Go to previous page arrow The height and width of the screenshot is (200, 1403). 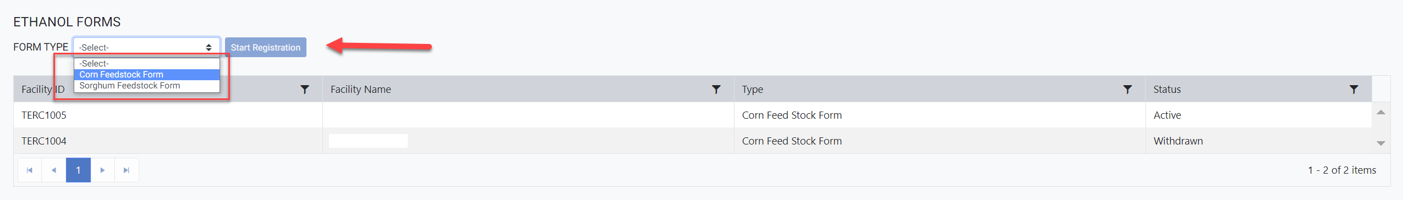click(x=54, y=170)
